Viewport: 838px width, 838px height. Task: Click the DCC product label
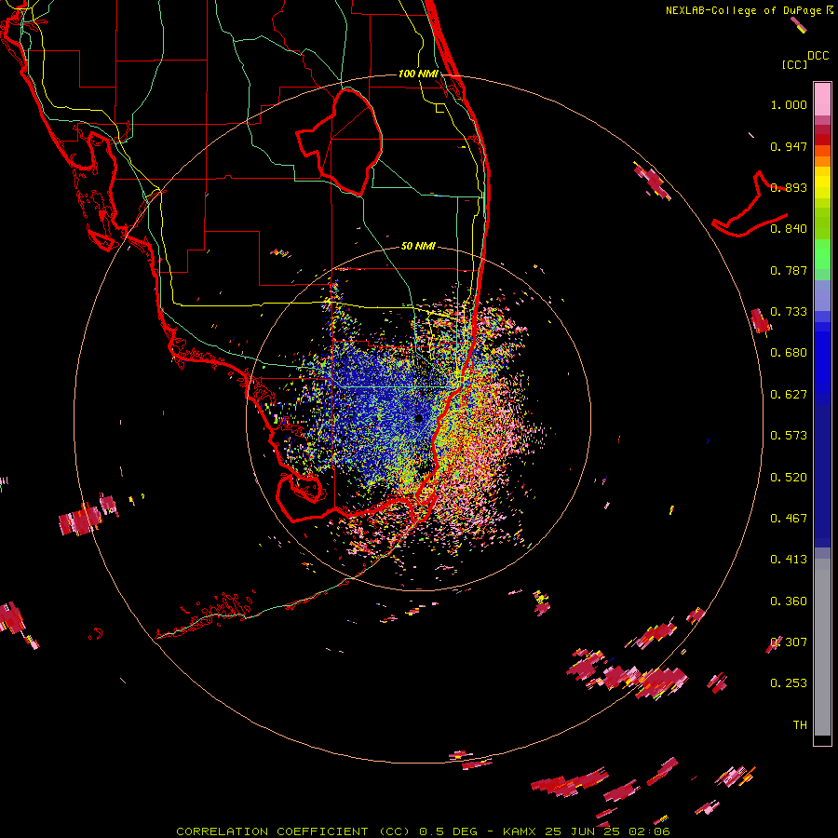(x=818, y=56)
